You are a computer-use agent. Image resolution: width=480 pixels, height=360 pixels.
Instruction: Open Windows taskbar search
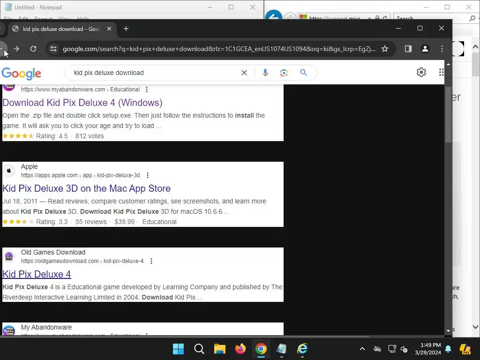pyautogui.click(x=199, y=349)
